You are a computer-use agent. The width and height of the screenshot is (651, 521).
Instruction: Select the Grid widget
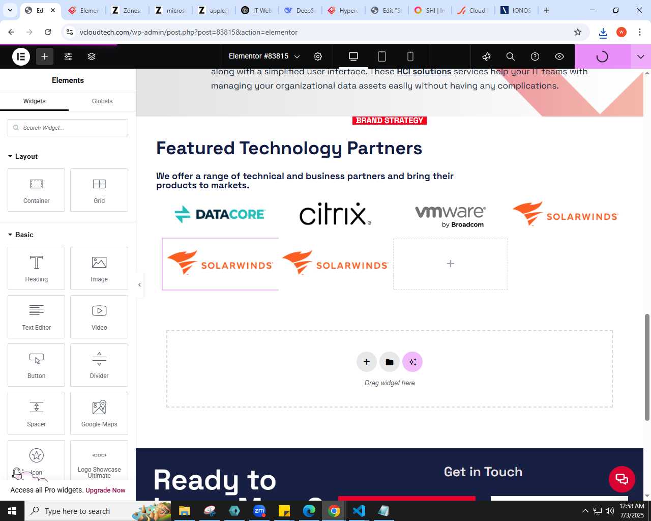click(99, 190)
